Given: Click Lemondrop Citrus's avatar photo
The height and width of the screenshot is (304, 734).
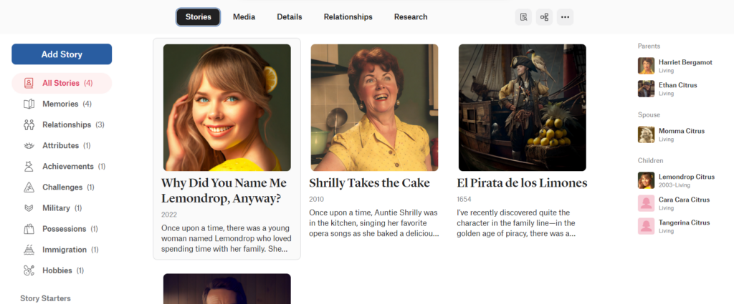Looking at the screenshot, I should (646, 180).
